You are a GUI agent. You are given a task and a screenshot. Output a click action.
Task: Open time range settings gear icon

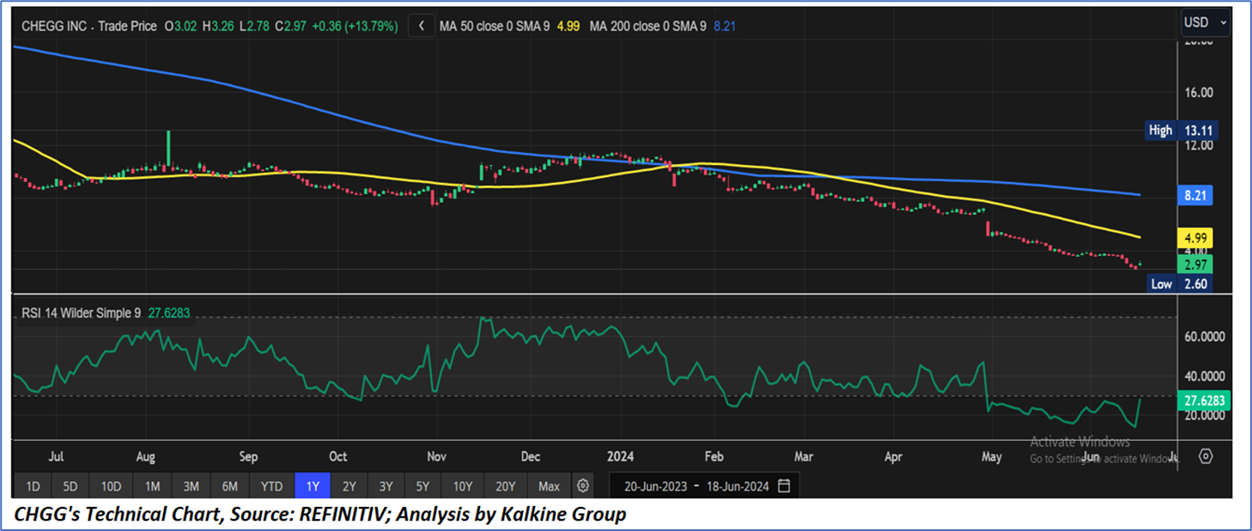583,486
